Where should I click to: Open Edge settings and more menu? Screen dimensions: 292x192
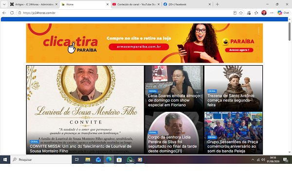point(272,13)
